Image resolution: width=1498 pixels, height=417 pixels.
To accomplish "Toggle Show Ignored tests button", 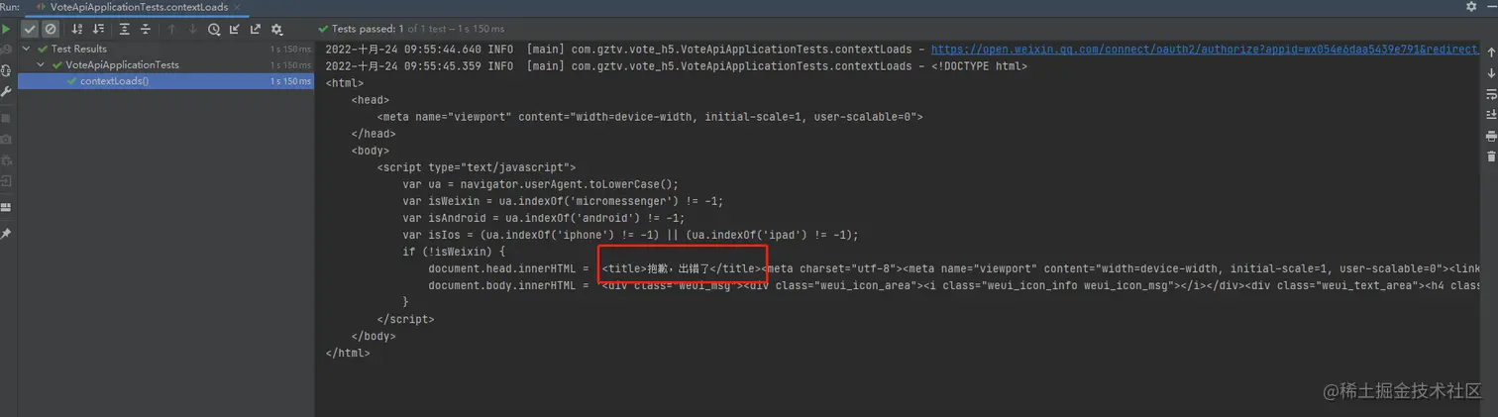I will 50,29.
